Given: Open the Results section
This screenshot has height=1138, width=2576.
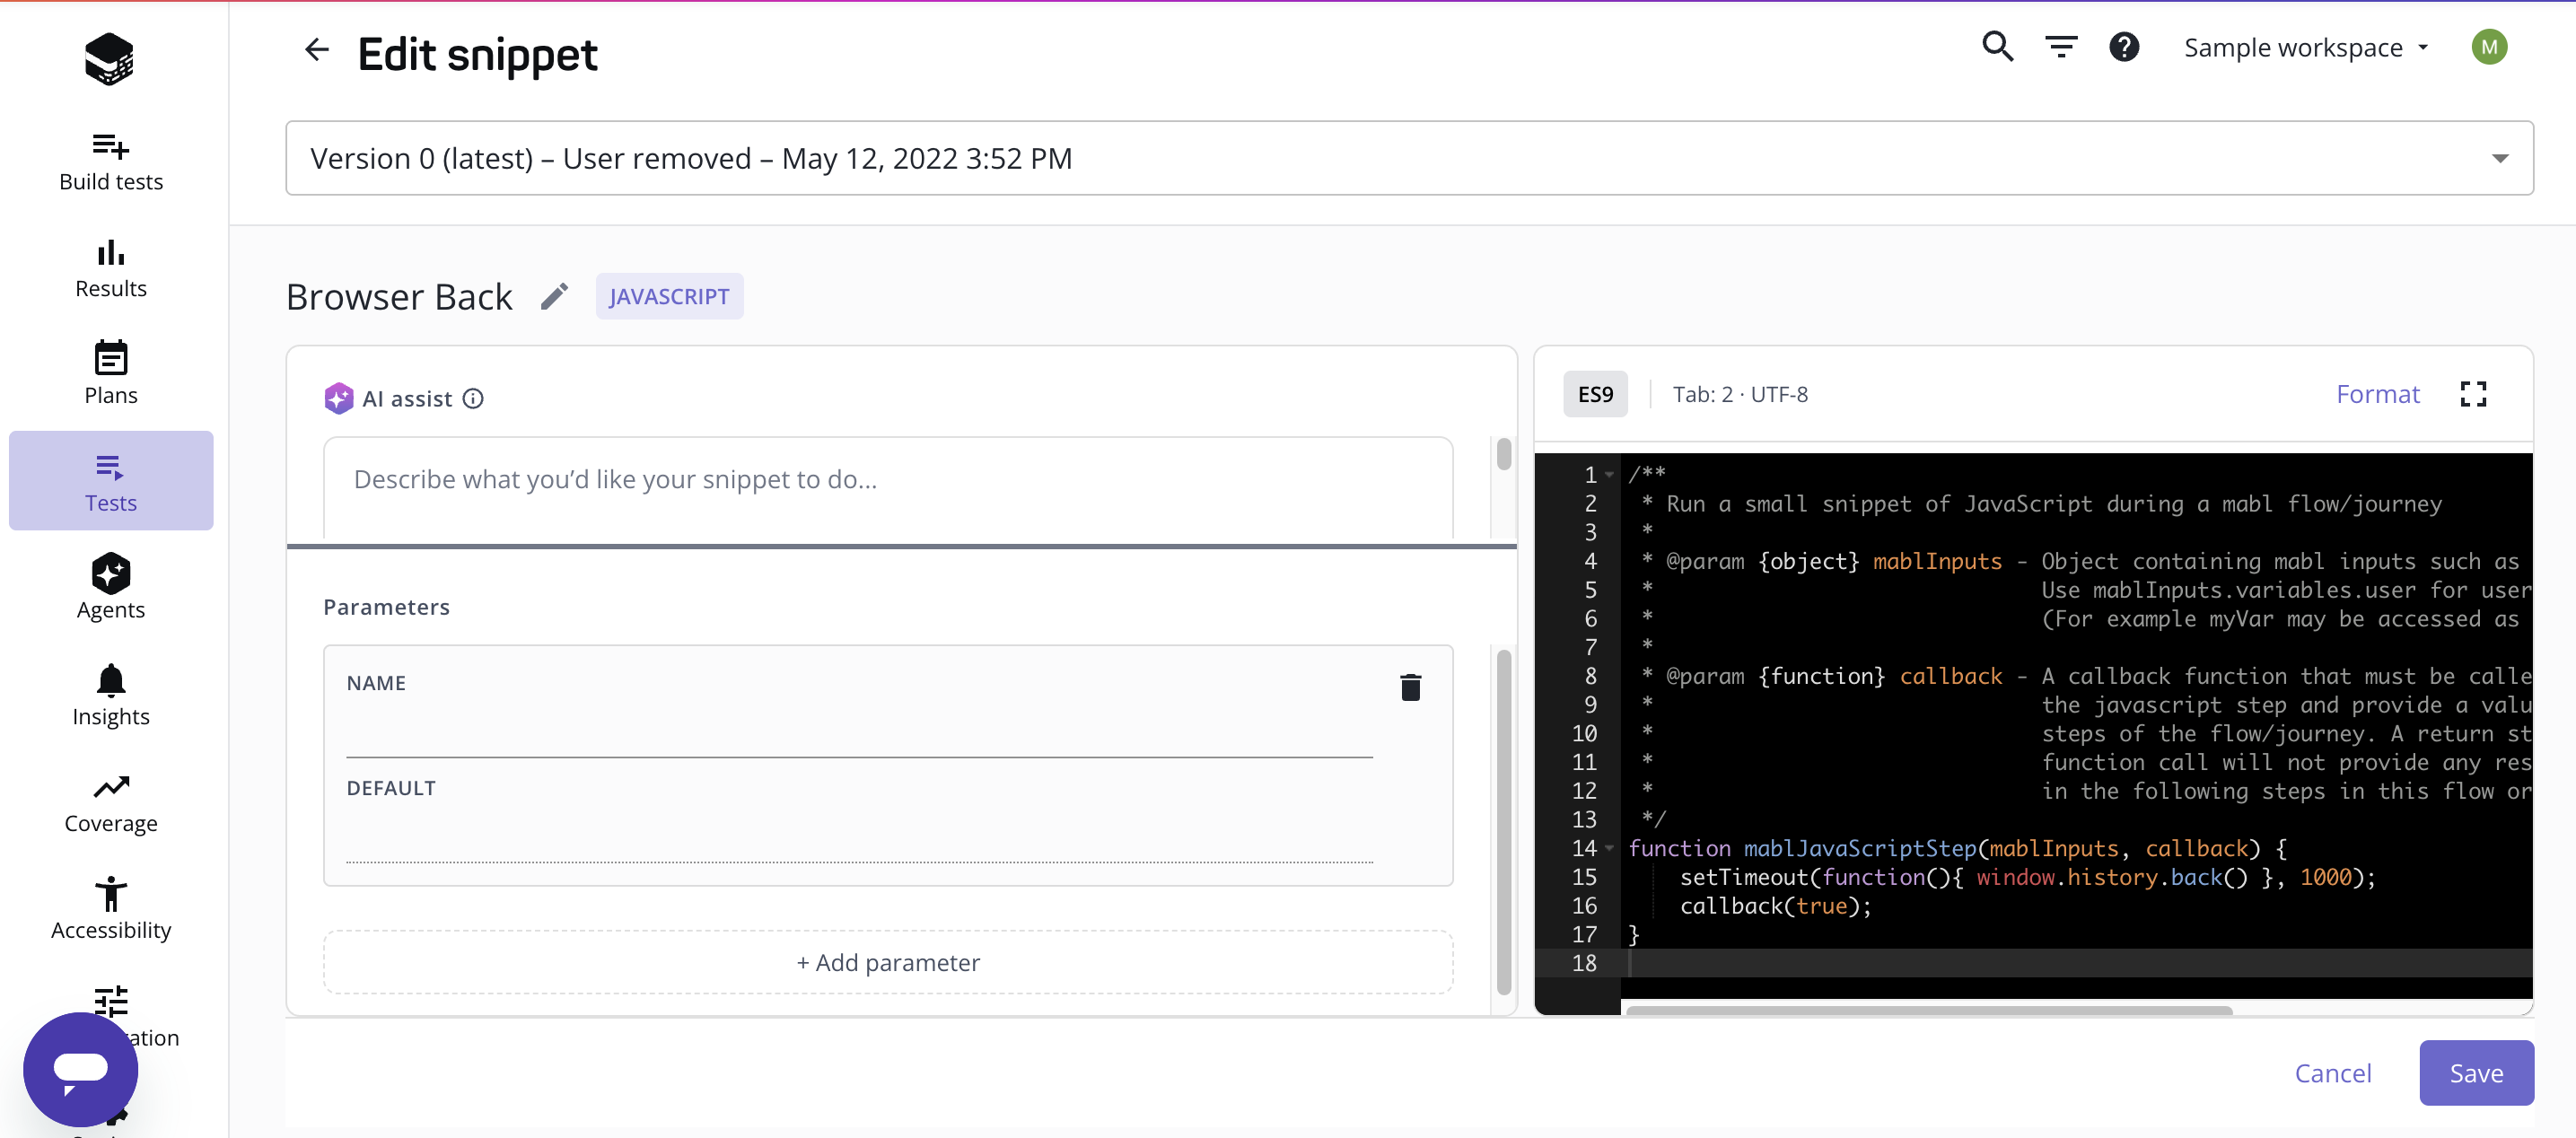Looking at the screenshot, I should click(111, 269).
